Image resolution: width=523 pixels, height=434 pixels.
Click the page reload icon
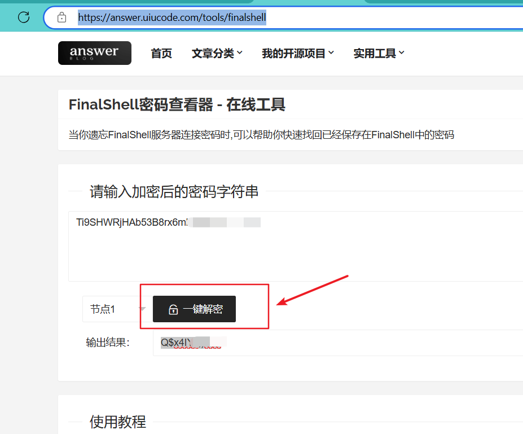pyautogui.click(x=23, y=17)
